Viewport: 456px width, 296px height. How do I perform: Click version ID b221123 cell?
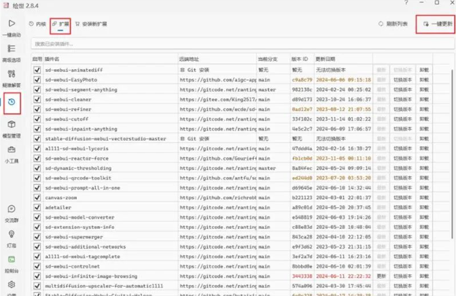[302, 198]
